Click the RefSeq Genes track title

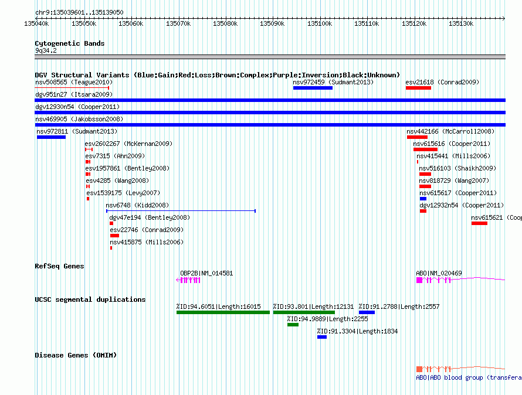pyautogui.click(x=59, y=266)
